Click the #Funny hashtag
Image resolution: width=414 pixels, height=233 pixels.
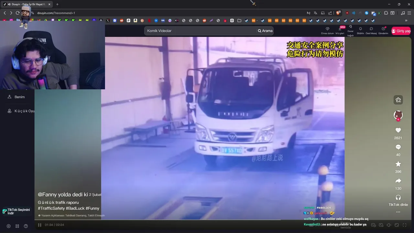click(93, 208)
